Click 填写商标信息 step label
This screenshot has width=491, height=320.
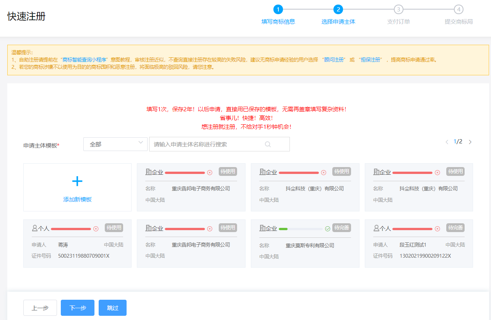pyautogui.click(x=278, y=22)
